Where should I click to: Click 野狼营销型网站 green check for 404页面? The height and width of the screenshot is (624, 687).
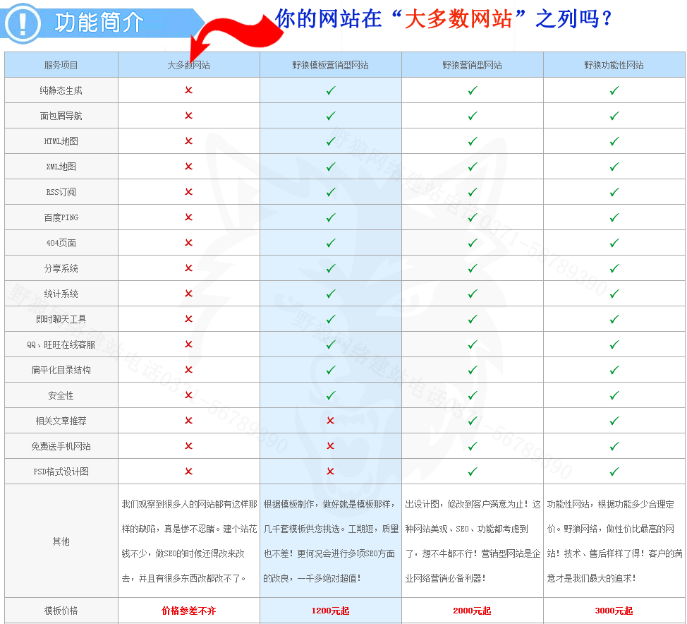473,243
